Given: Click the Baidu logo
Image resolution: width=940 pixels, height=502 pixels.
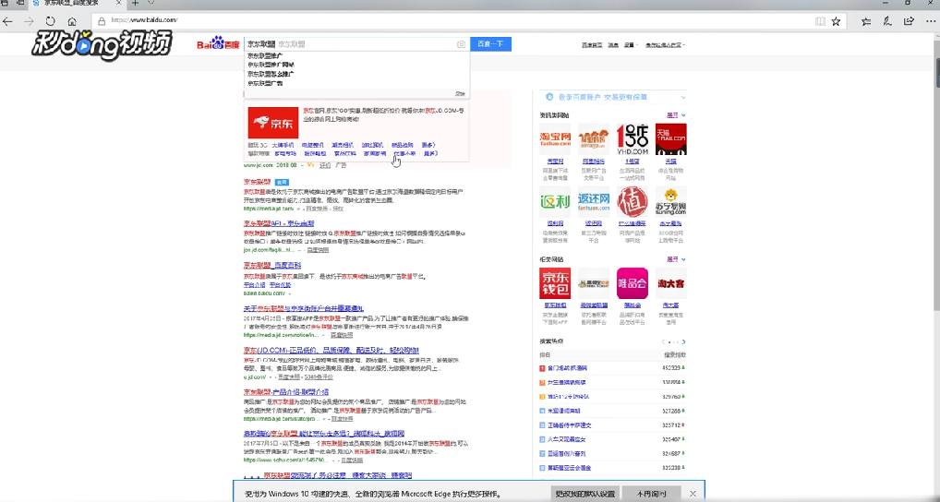Looking at the screenshot, I should point(218,43).
